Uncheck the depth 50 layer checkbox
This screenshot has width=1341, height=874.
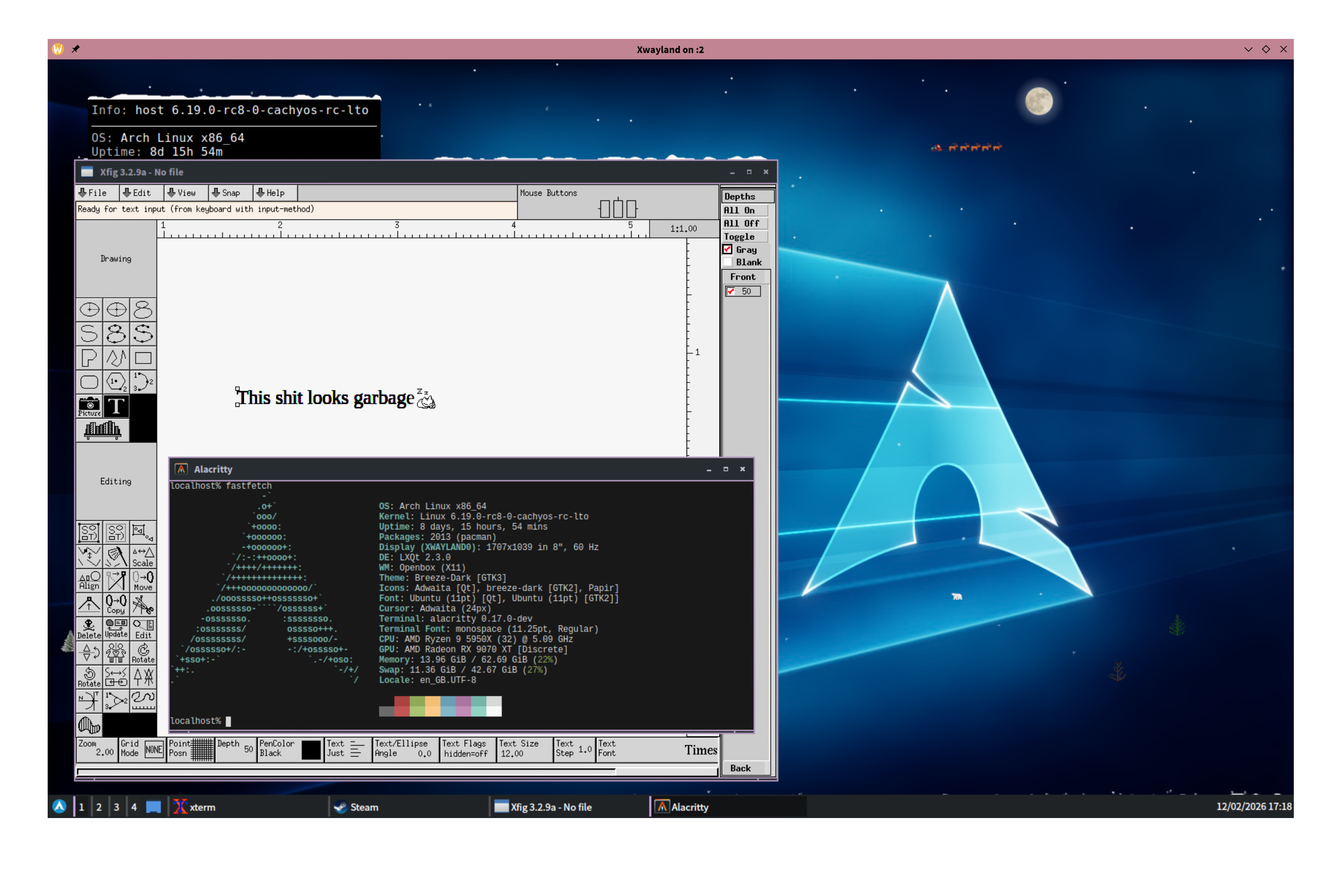tap(731, 291)
